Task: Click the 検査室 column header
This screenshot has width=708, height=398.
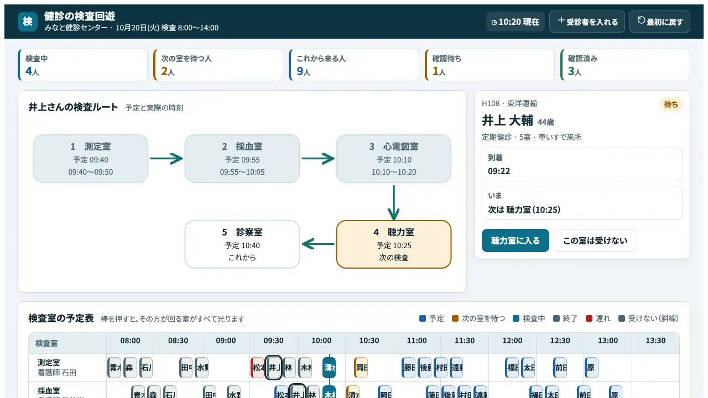Action: (67, 343)
